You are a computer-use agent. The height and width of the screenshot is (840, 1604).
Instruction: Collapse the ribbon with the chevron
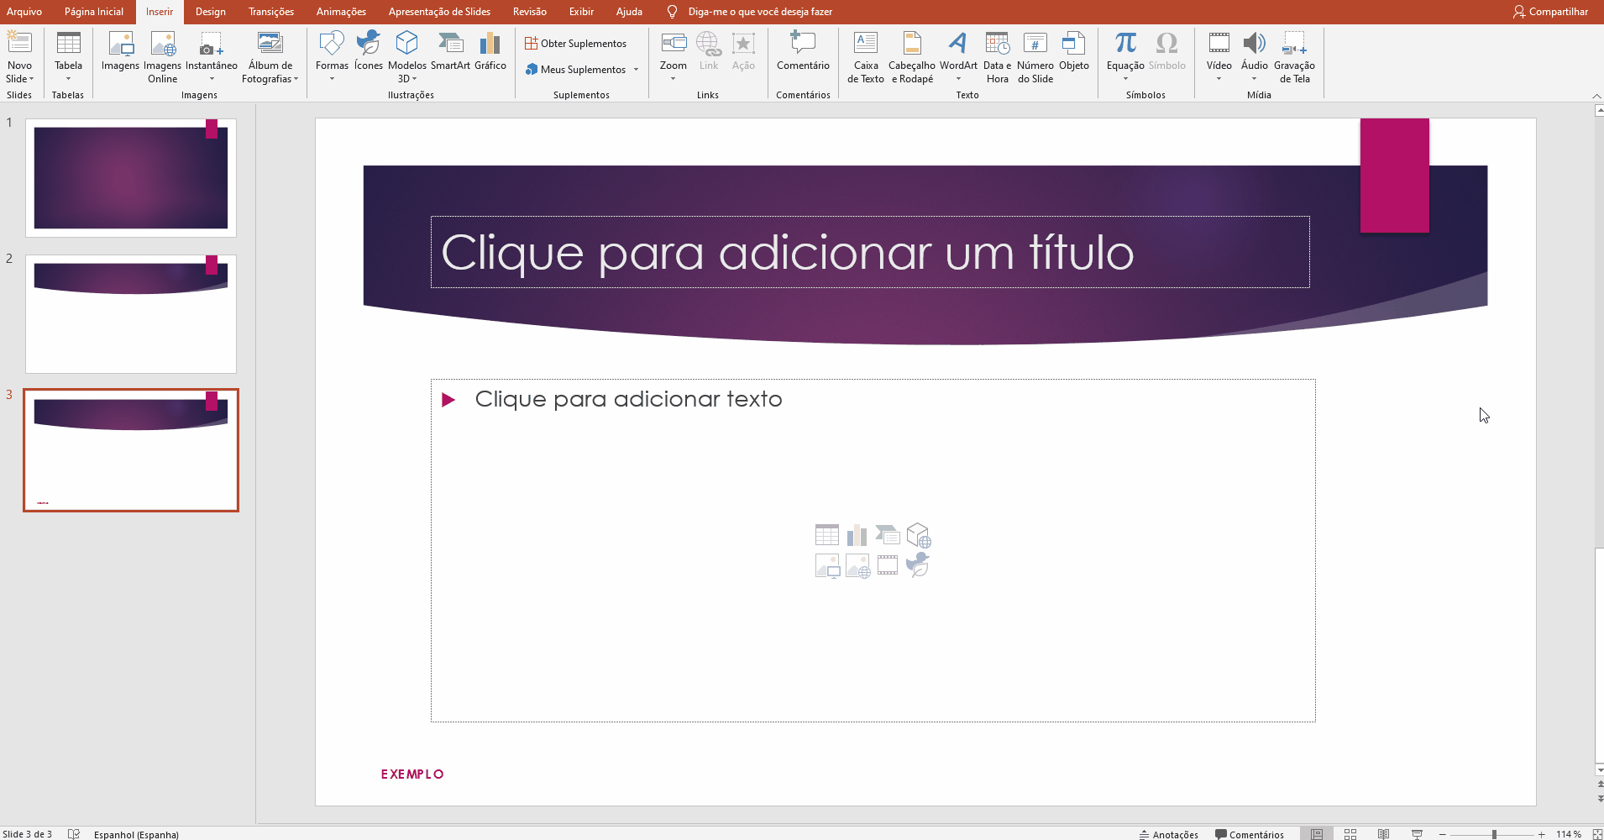click(1596, 96)
